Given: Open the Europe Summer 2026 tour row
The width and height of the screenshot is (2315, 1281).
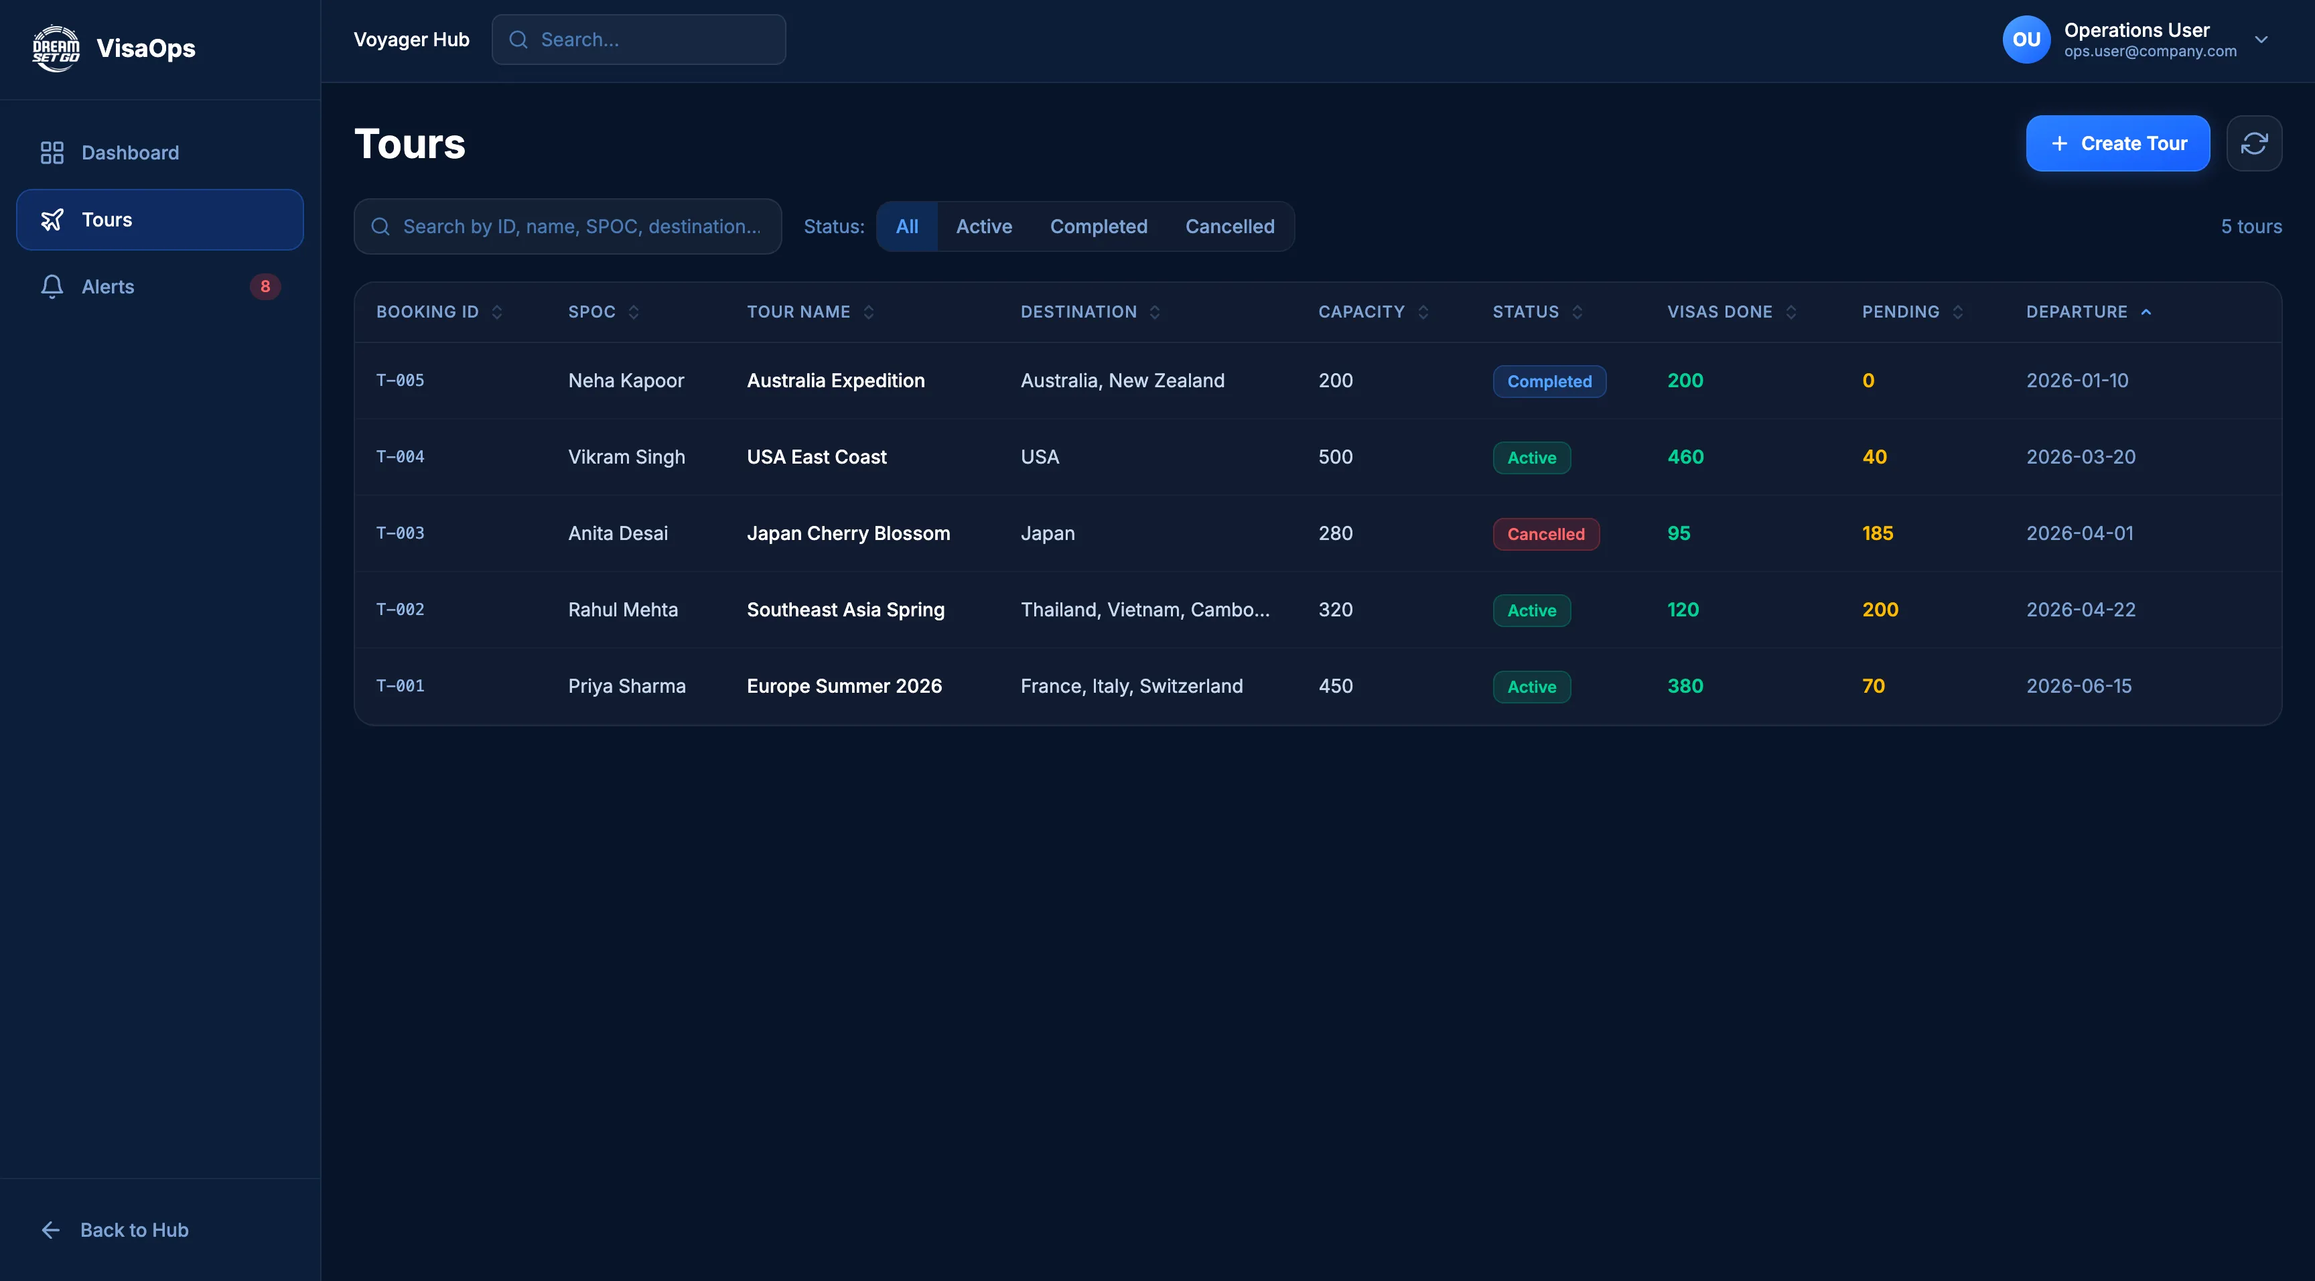Looking at the screenshot, I should (843, 686).
